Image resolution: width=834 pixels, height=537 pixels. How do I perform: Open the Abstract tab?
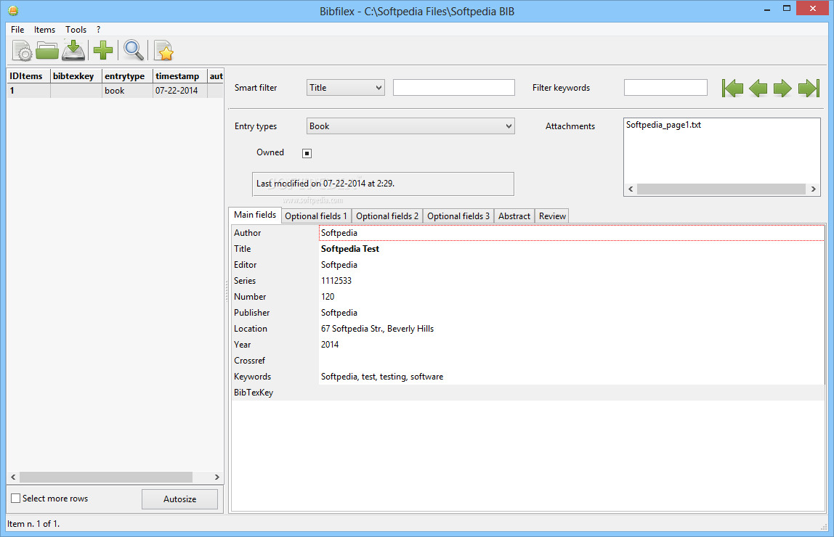pos(514,216)
